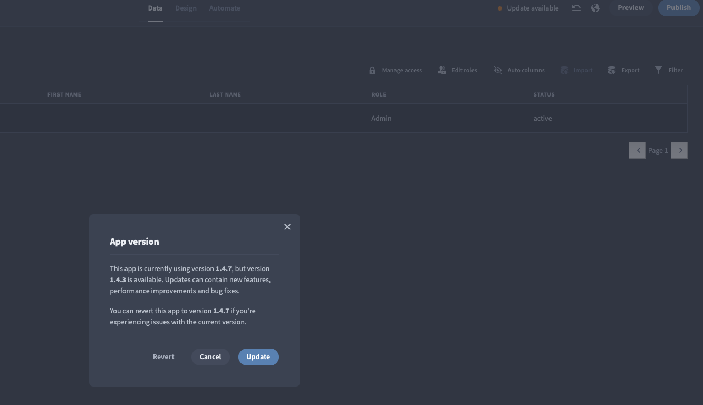
Task: Click the Update available status dot
Action: (500, 8)
